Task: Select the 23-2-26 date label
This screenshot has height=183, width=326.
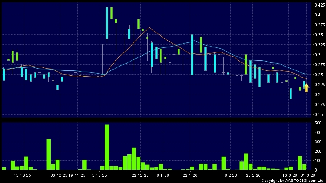Action: click(253, 175)
